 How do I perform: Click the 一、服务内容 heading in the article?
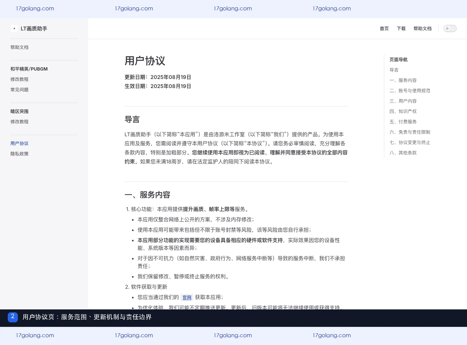(148, 195)
